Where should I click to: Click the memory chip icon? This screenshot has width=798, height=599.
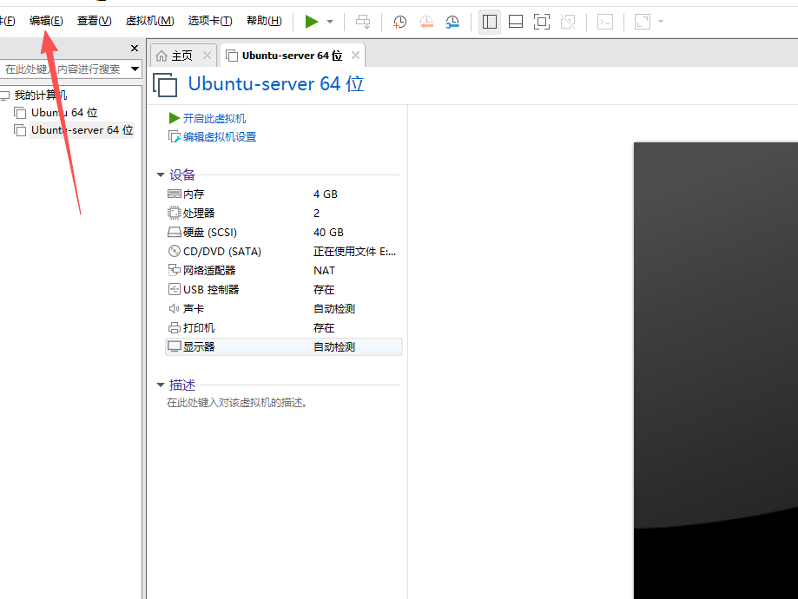coord(174,194)
